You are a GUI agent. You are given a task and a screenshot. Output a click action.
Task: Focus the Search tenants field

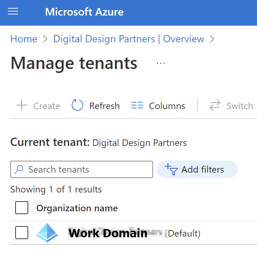[82, 169]
